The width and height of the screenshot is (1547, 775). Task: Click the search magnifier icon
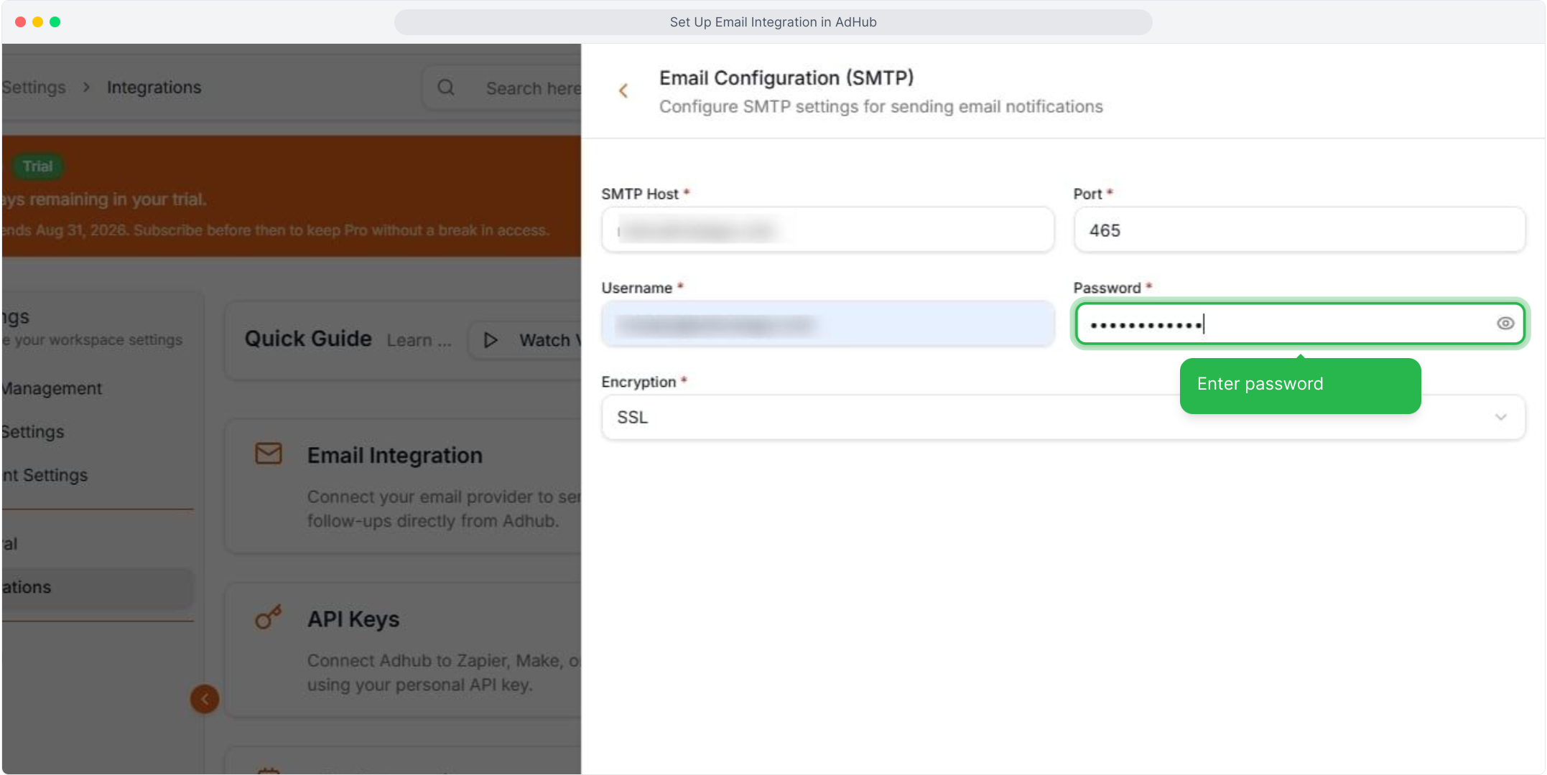coord(446,88)
